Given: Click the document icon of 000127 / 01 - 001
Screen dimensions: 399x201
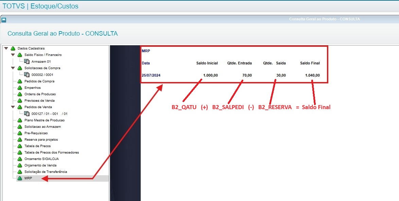Looking at the screenshot, I should pyautogui.click(x=27, y=114).
